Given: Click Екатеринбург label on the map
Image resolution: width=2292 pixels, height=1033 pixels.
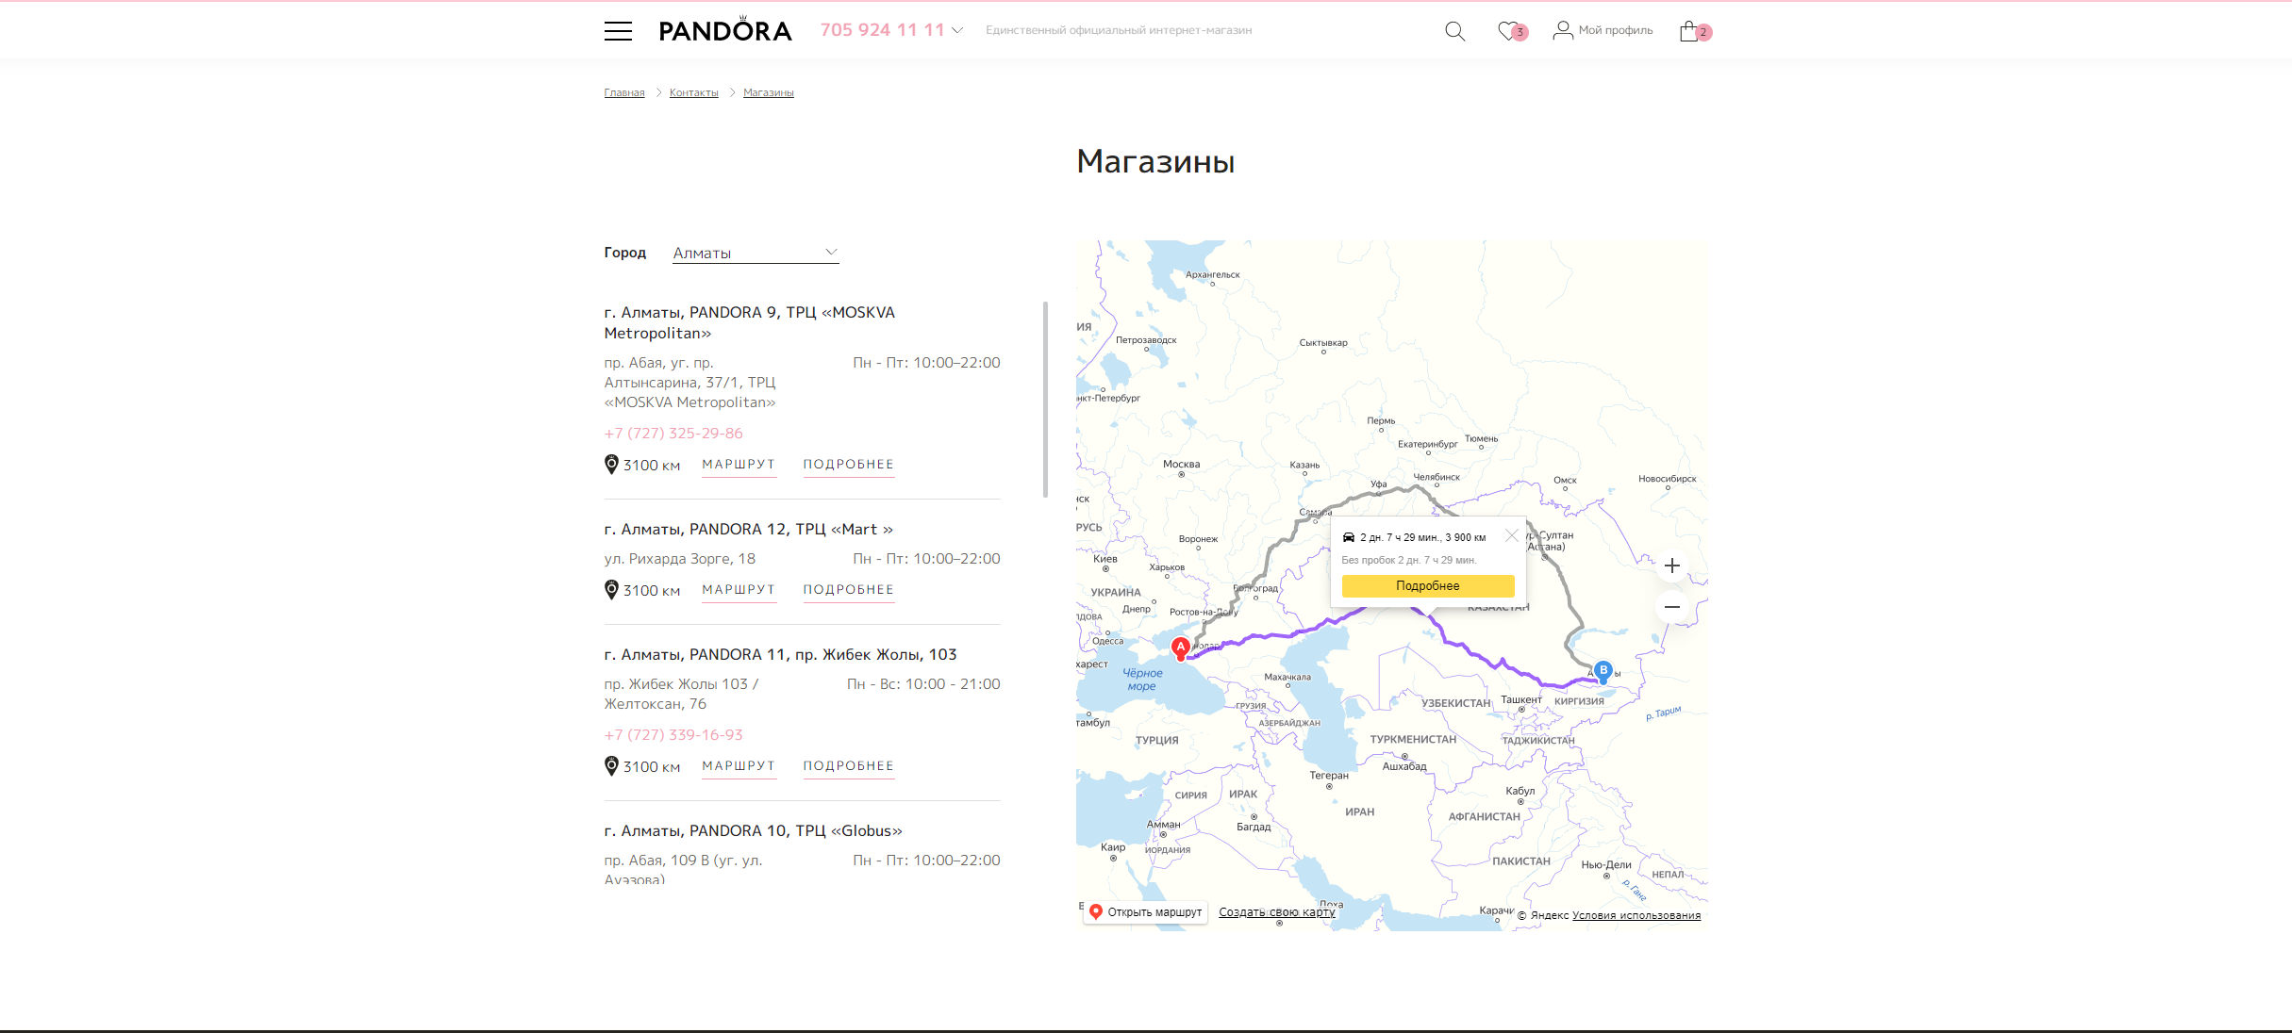Looking at the screenshot, I should (x=1427, y=444).
